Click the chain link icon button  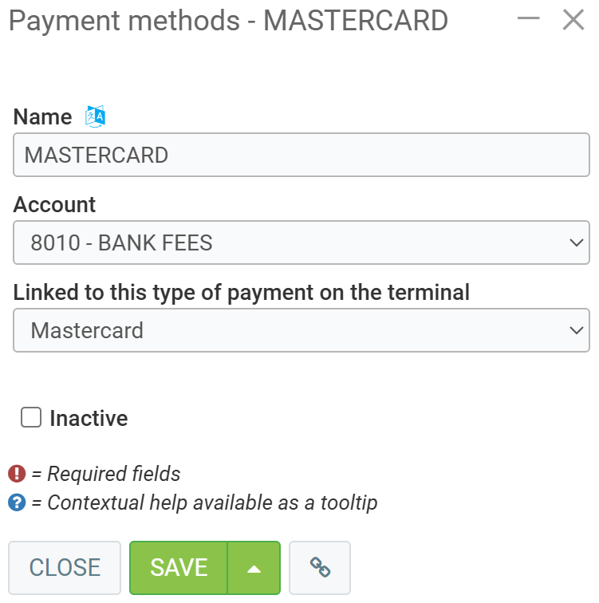pyautogui.click(x=320, y=567)
